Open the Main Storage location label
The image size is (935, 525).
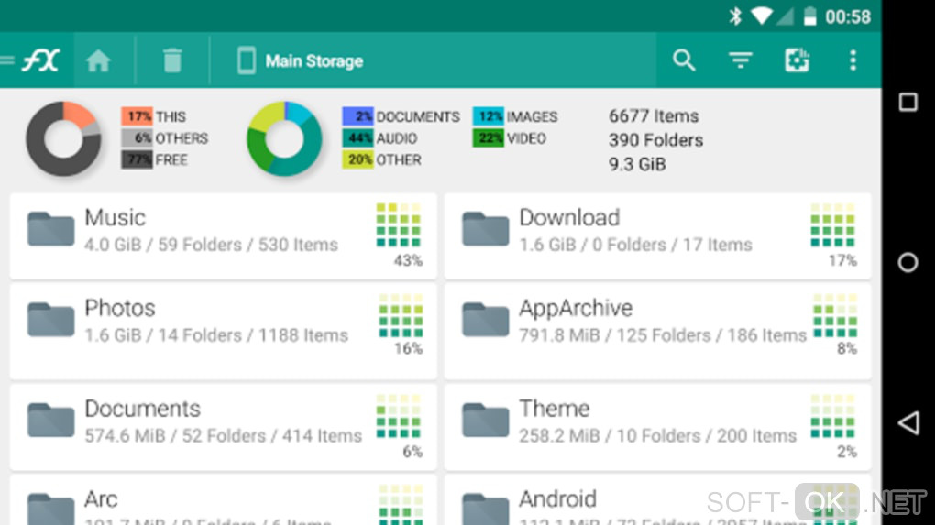click(314, 61)
